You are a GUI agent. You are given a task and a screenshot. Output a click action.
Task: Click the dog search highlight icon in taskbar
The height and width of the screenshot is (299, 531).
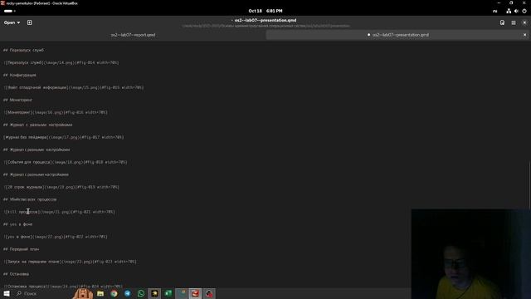pos(82,293)
